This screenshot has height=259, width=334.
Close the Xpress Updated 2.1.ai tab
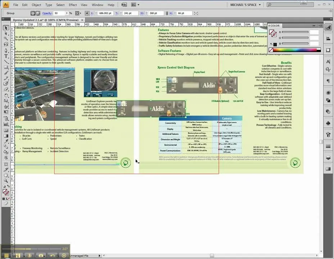(82, 20)
